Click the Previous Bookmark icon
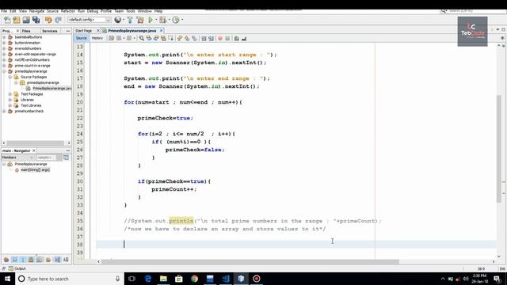This screenshot has height=285, width=507. (180, 39)
